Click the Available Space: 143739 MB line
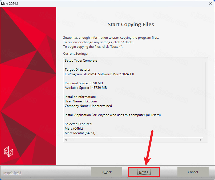215x180 pixels. pyautogui.click(x=86, y=88)
